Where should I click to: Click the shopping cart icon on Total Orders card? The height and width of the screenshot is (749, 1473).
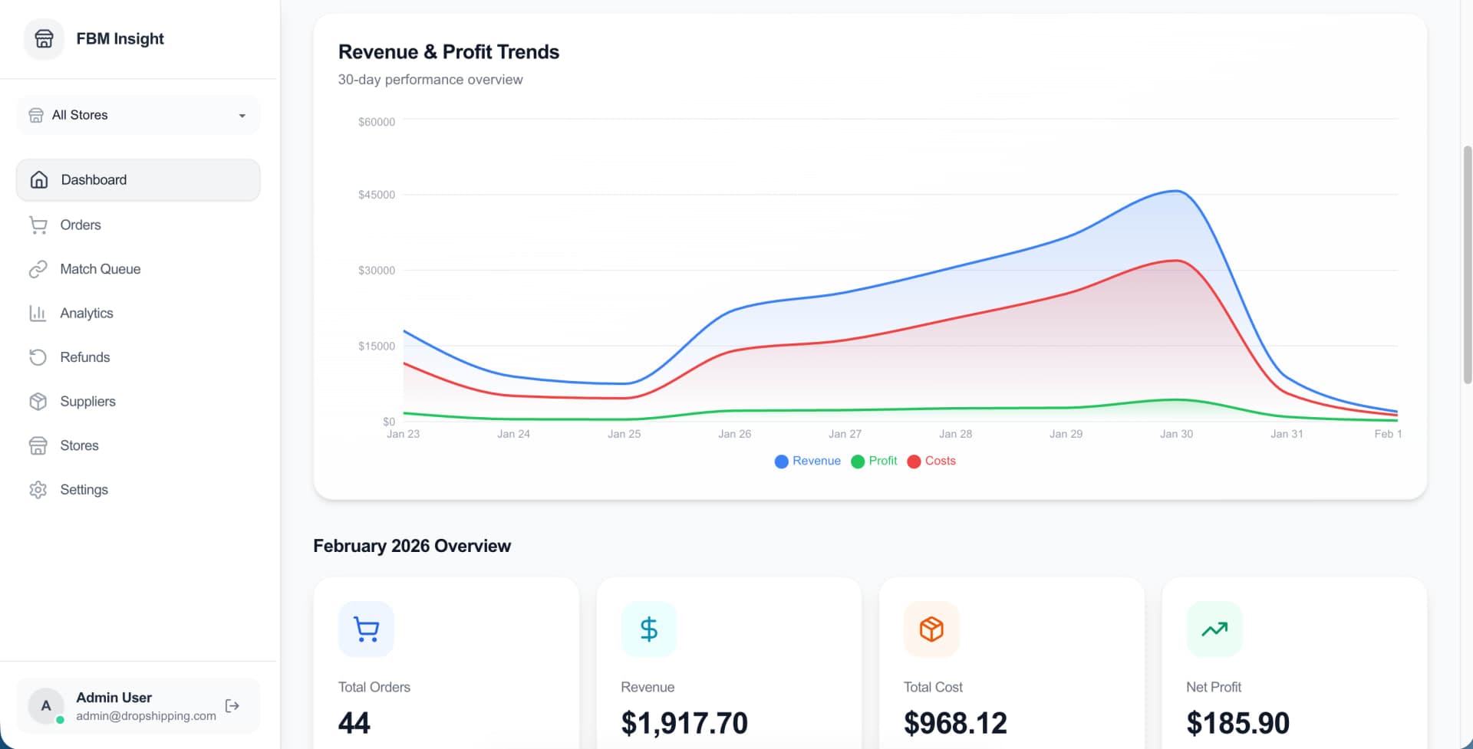366,629
